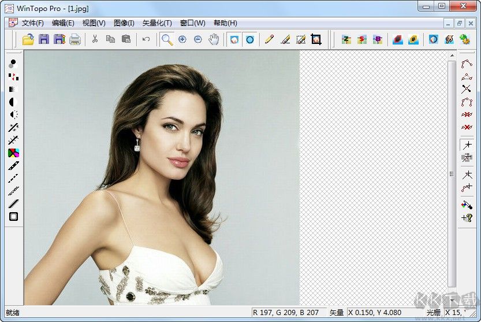
Task: Open a file with the folder icon
Action: tap(28, 39)
